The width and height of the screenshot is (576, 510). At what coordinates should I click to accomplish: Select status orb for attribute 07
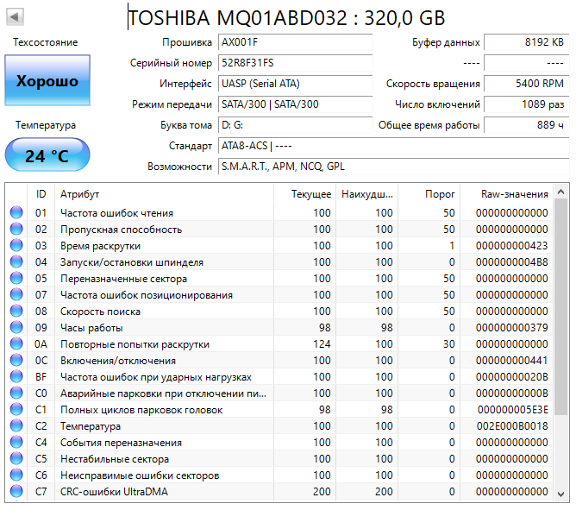[x=16, y=295]
